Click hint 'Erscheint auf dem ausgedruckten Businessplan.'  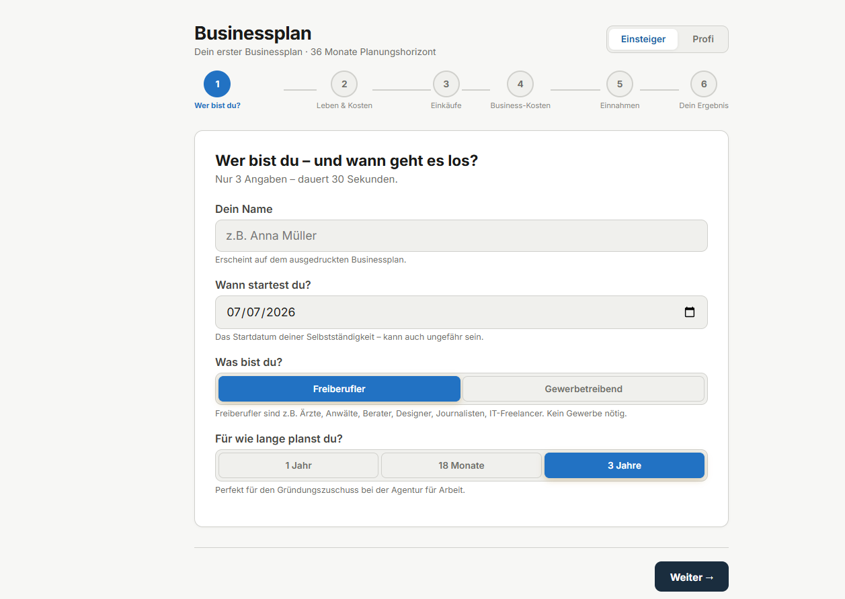(311, 259)
